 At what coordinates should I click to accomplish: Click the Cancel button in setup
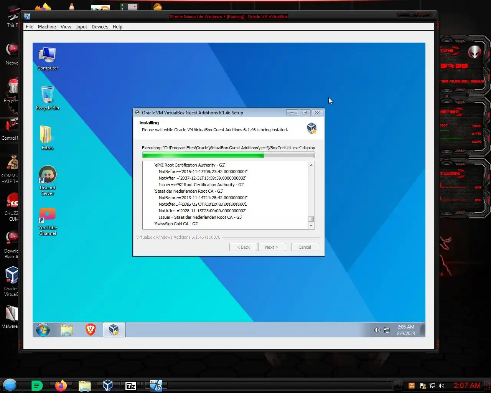coord(305,247)
